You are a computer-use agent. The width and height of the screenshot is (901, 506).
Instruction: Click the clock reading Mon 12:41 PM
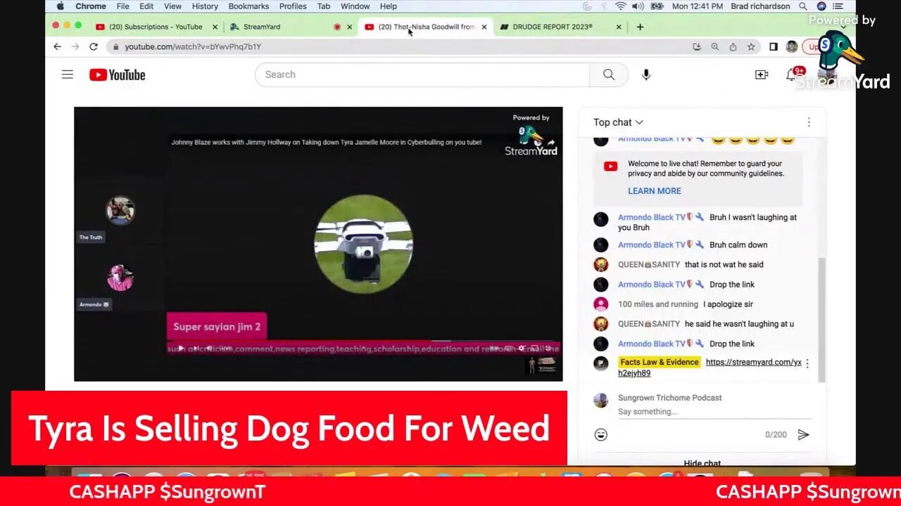(698, 6)
